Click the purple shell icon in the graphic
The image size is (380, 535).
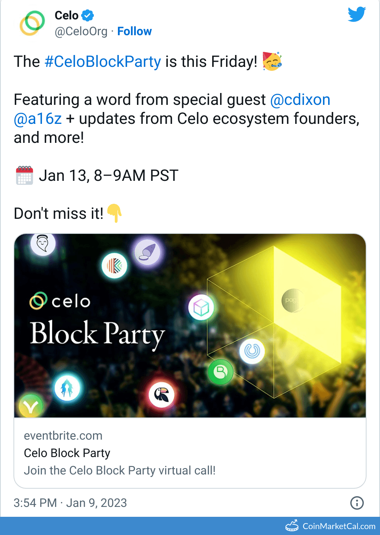148,252
